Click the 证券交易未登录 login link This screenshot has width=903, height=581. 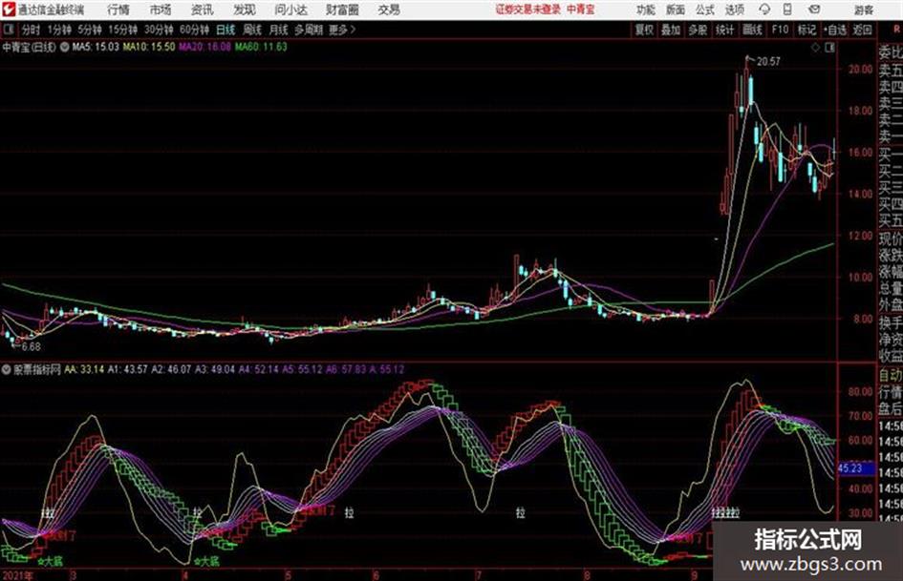(527, 10)
